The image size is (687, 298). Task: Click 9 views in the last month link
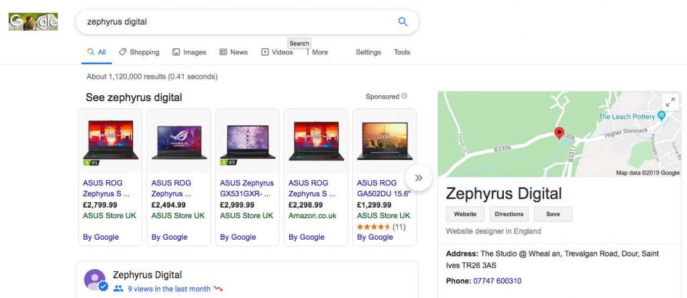[169, 289]
